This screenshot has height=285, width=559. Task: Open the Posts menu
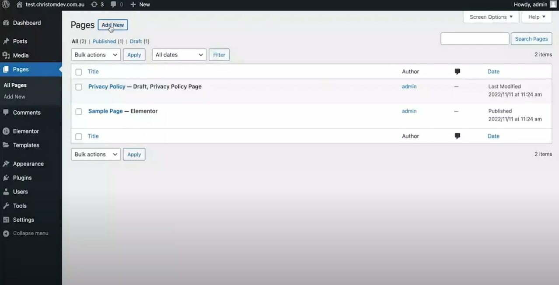click(20, 41)
